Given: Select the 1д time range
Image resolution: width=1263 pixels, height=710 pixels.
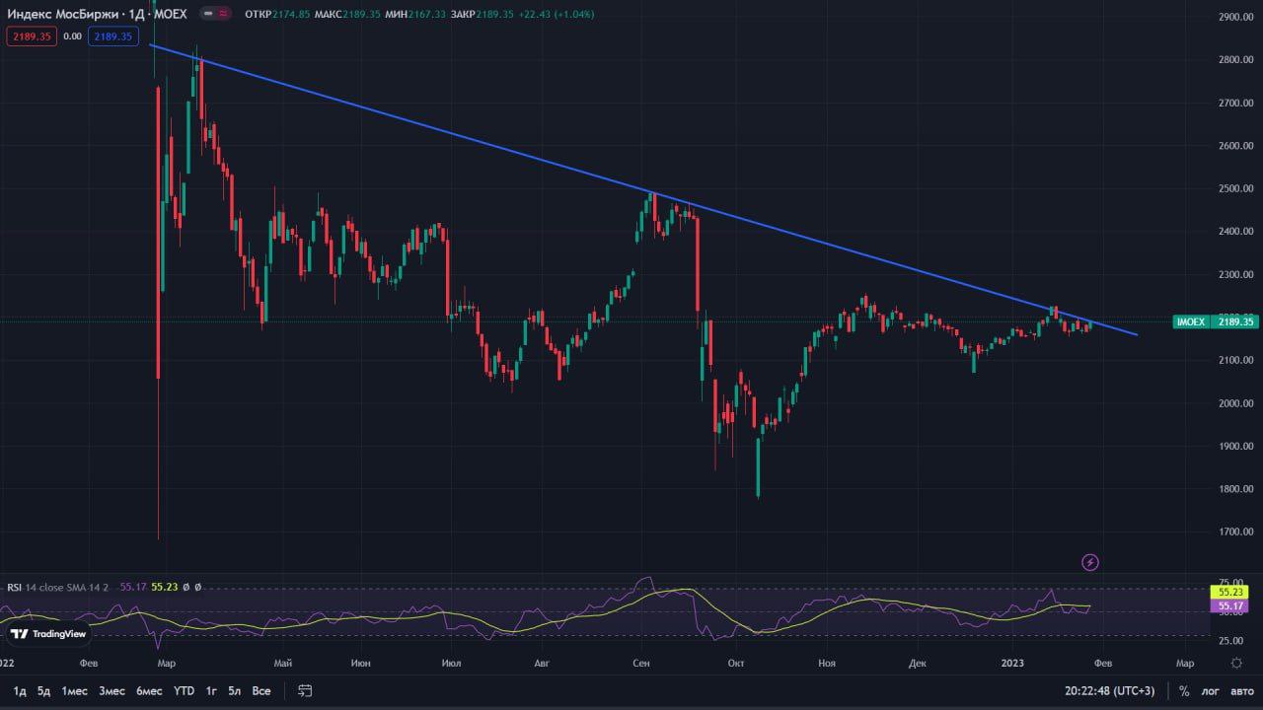Looking at the screenshot, I should point(20,691).
